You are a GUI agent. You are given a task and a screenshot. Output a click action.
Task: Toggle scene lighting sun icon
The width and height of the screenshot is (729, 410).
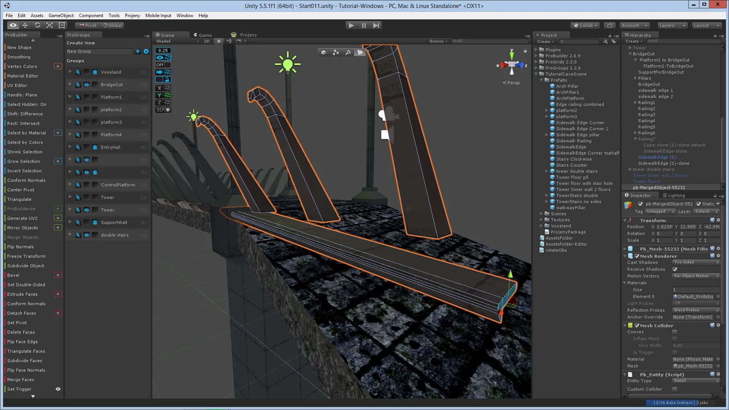(x=219, y=41)
